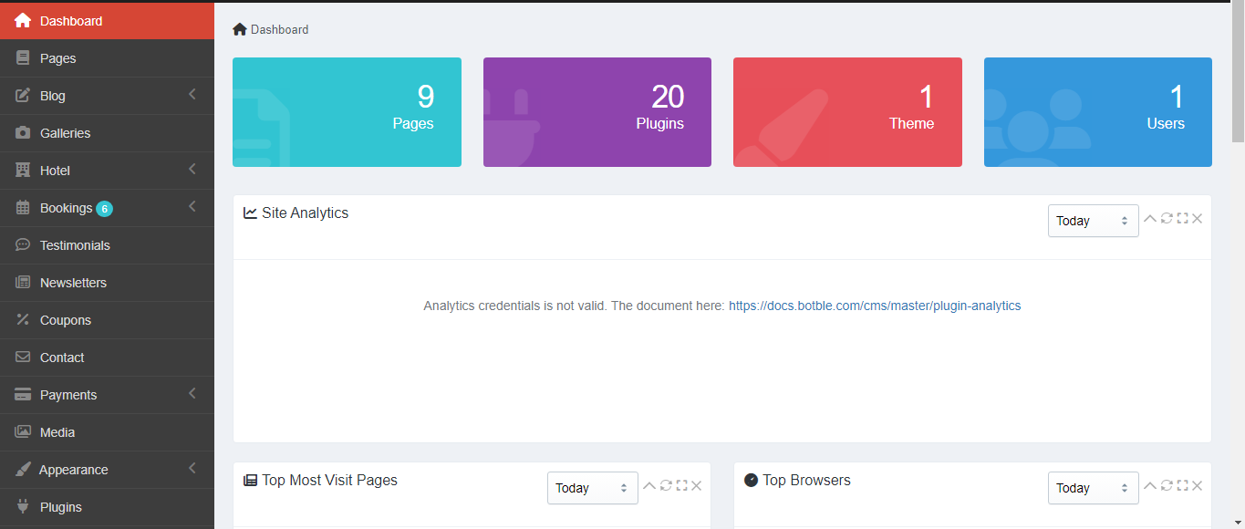The image size is (1245, 529).
Task: Go to Coupons in the sidebar
Action: (x=65, y=320)
